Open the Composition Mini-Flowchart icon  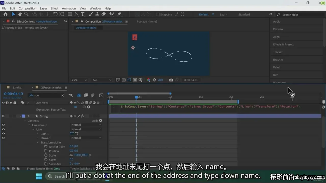(x=71, y=95)
